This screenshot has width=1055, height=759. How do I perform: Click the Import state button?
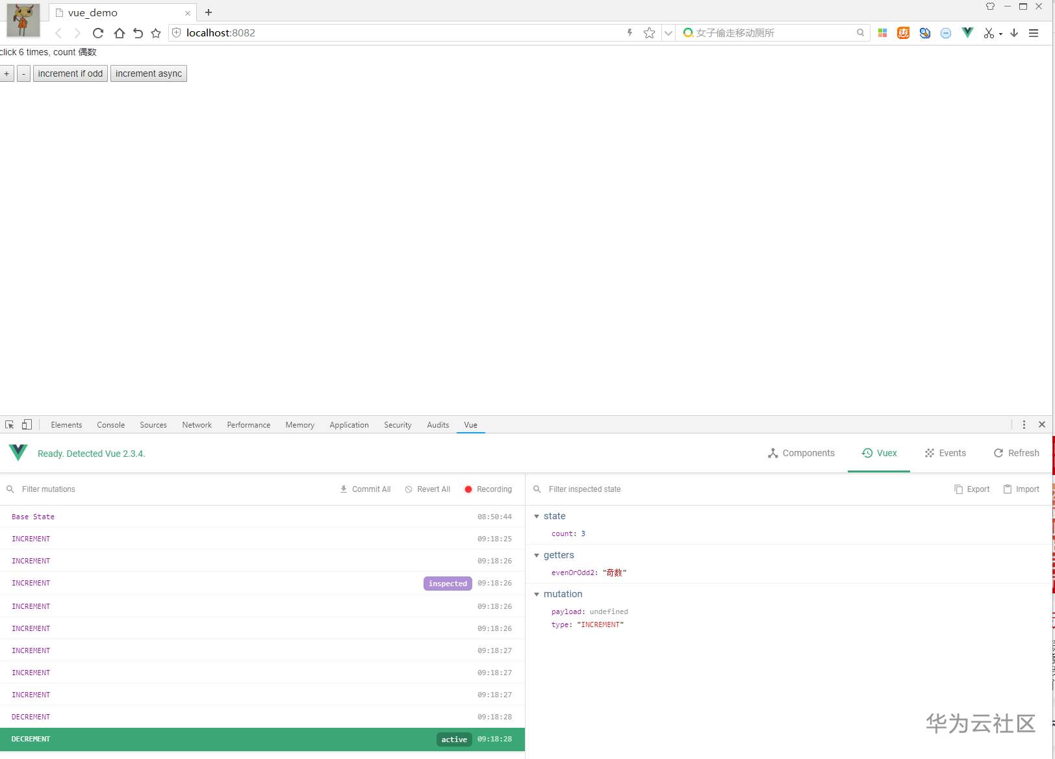(x=1021, y=489)
